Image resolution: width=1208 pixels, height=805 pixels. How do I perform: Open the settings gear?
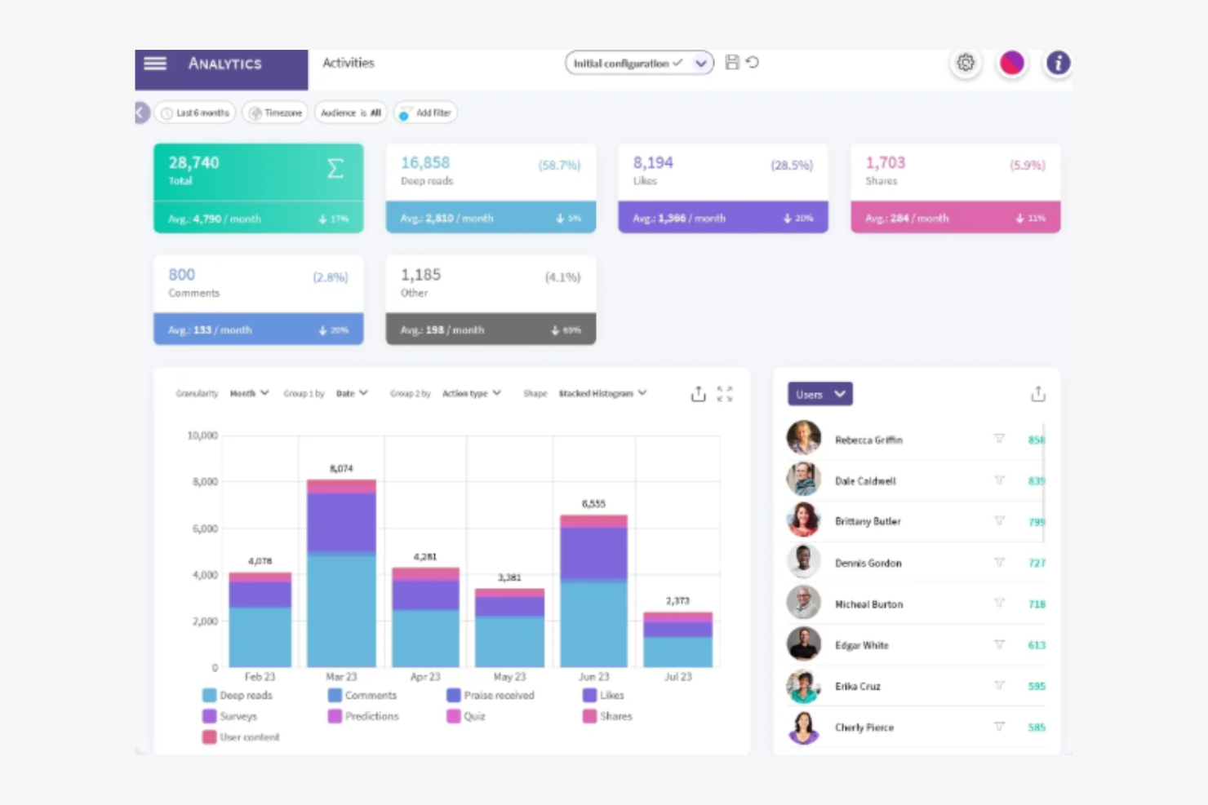[x=966, y=63]
